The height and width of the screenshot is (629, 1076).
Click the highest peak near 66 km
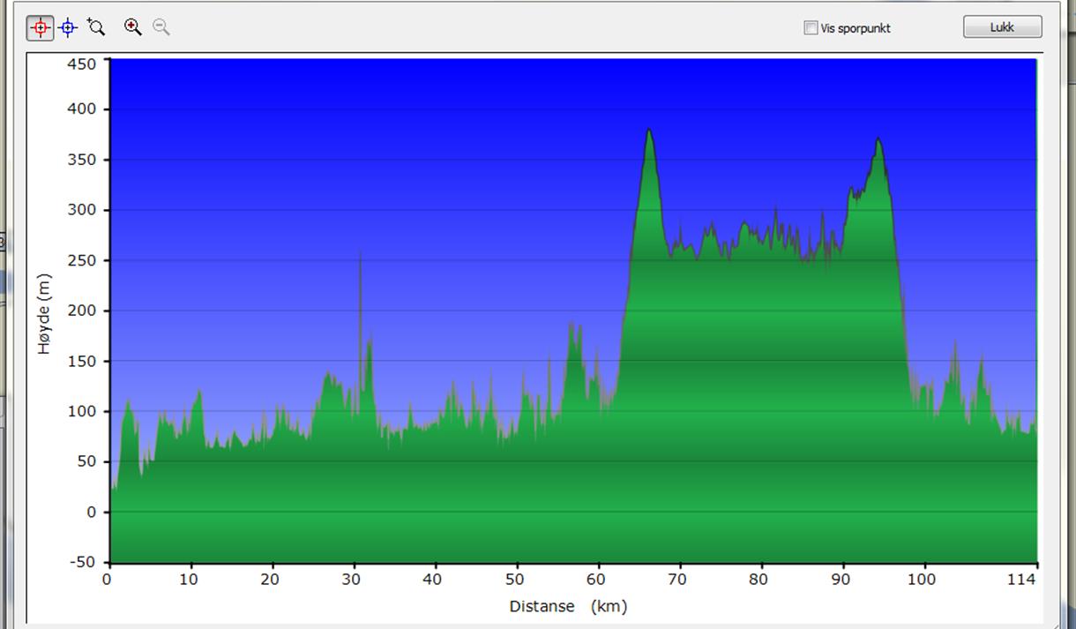pyautogui.click(x=649, y=132)
